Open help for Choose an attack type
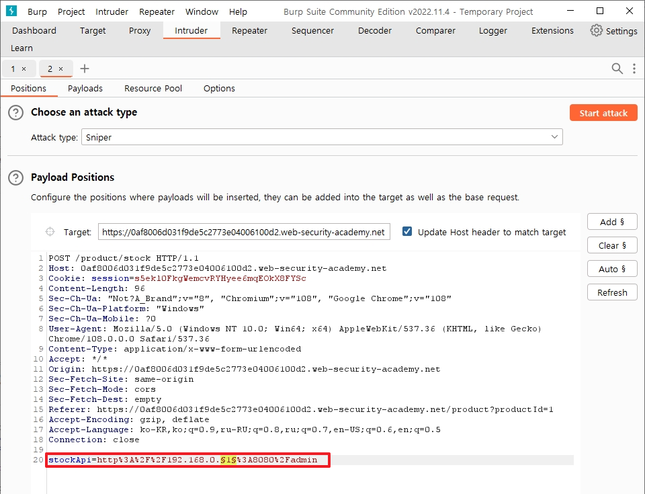This screenshot has width=645, height=494. [15, 112]
